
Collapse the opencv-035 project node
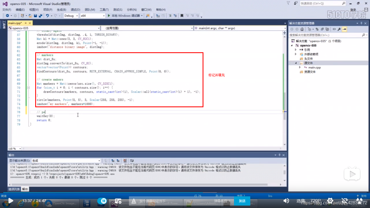292,45
